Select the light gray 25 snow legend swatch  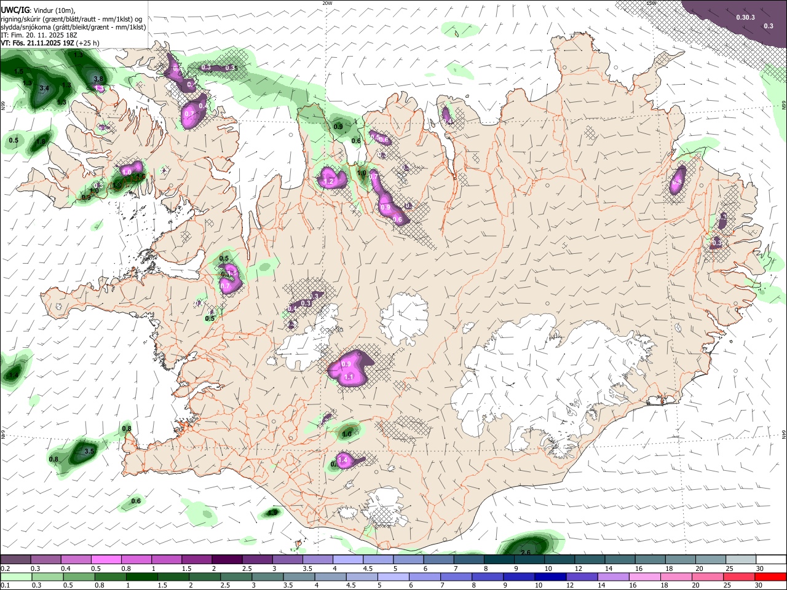point(742,560)
